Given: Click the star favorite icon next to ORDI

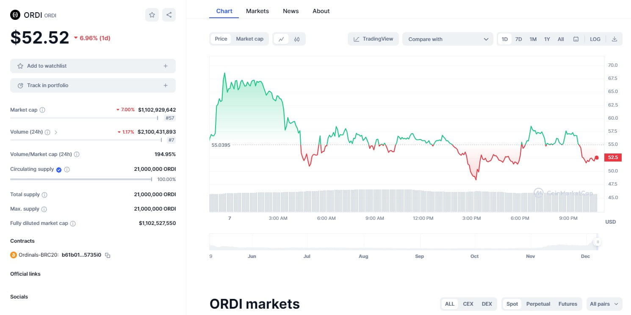Looking at the screenshot, I should [x=152, y=15].
